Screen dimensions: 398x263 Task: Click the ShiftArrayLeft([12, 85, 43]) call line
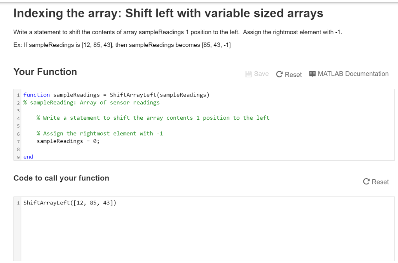70,203
